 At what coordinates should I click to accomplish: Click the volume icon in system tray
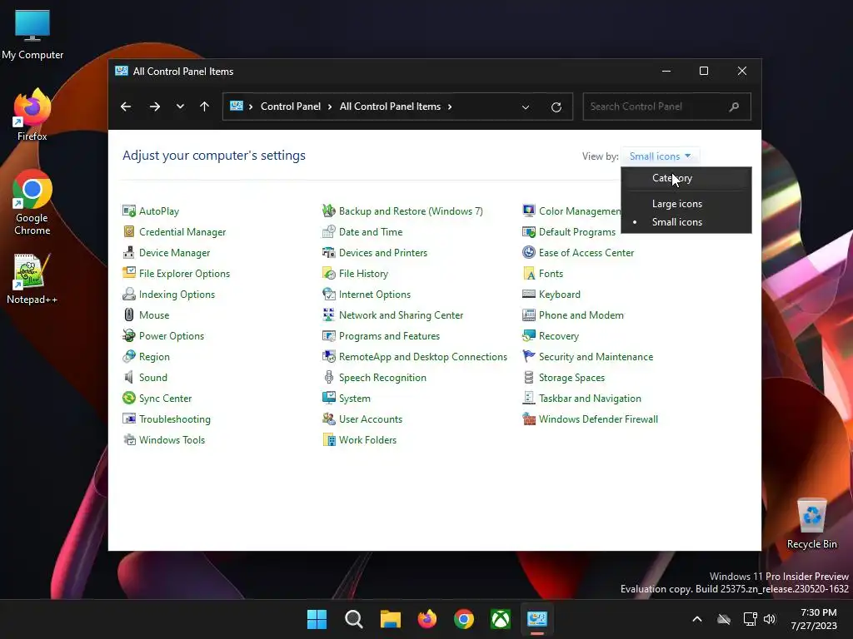(x=769, y=619)
